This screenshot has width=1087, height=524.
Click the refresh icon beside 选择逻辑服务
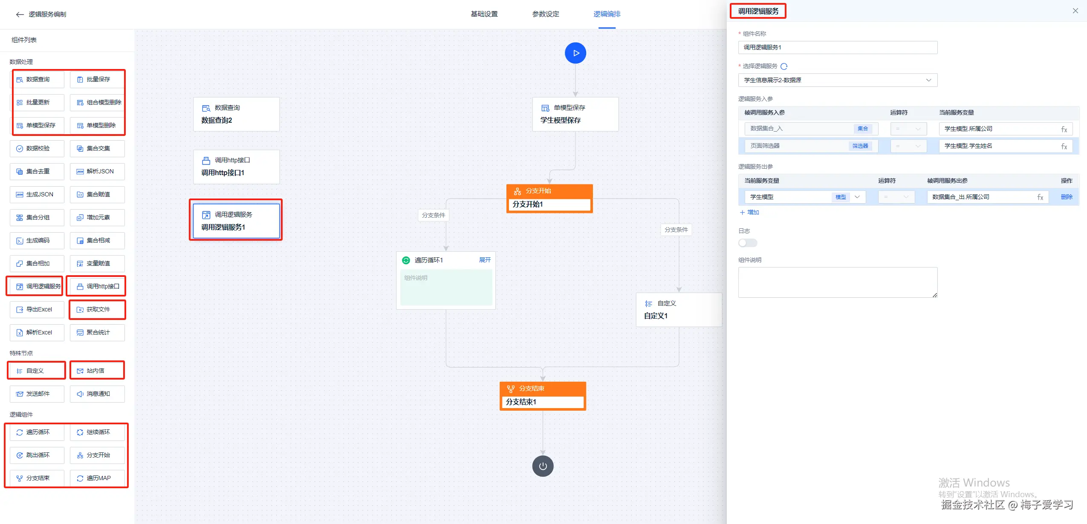pyautogui.click(x=784, y=66)
